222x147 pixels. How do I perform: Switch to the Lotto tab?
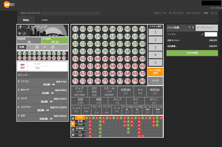point(45,20)
